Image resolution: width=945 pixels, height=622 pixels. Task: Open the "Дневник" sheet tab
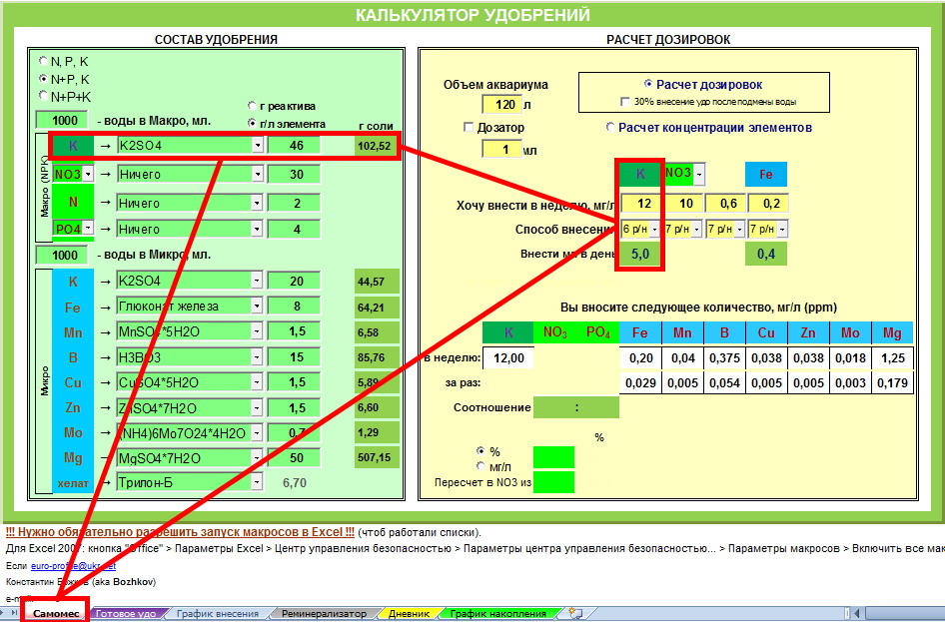pos(410,614)
